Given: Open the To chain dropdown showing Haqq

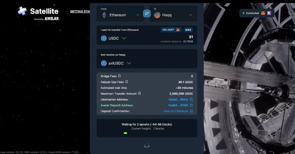Looking at the screenshot, I should pyautogui.click(x=173, y=14).
